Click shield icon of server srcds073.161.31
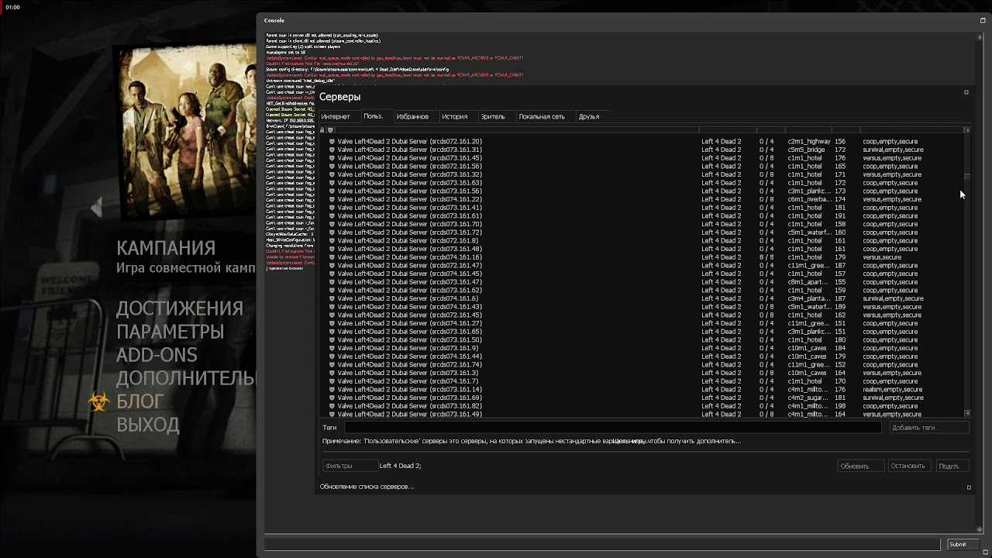The image size is (992, 558). point(332,150)
